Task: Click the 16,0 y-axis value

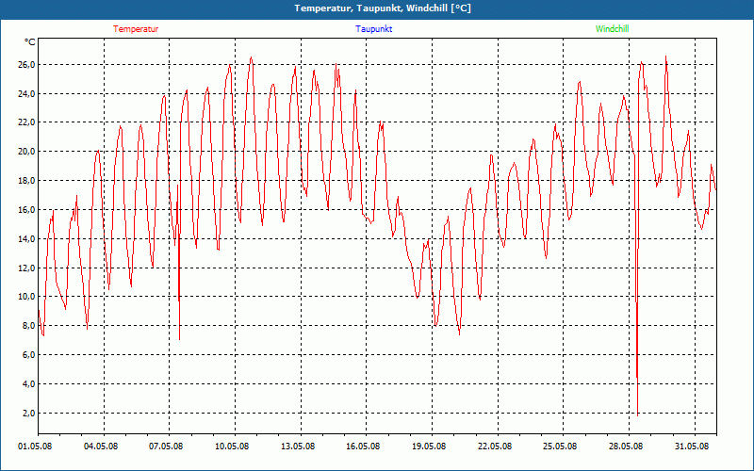Action: [x=27, y=209]
